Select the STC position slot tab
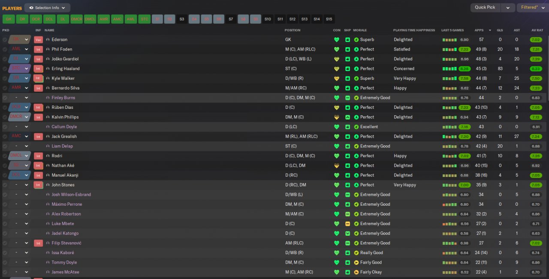 coord(144,19)
